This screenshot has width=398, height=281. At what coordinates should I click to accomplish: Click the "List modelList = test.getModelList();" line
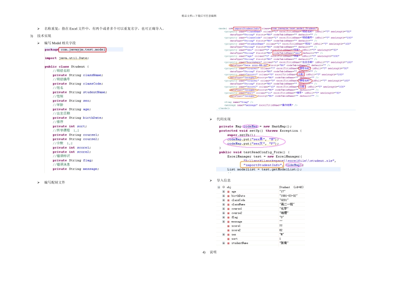(264, 169)
